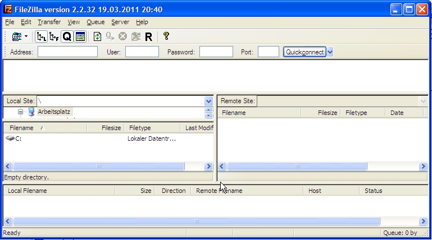The width and height of the screenshot is (432, 240).
Task: Click the local file list horizontal scrollbar
Action: pyautogui.click(x=98, y=167)
